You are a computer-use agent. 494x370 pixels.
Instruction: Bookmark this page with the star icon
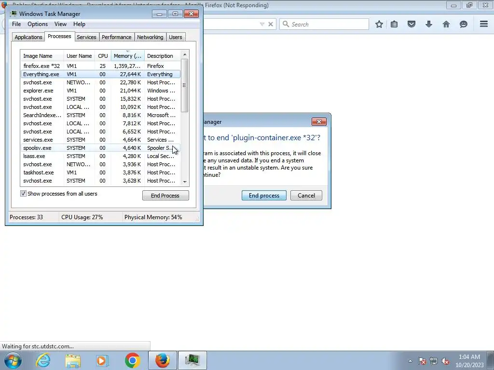(x=379, y=24)
